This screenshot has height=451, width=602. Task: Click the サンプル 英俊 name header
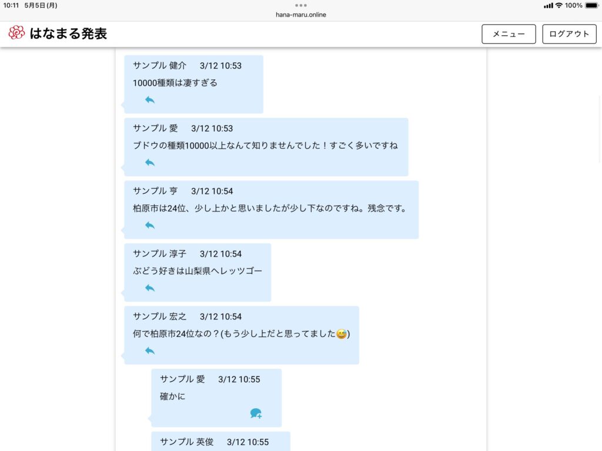point(187,442)
